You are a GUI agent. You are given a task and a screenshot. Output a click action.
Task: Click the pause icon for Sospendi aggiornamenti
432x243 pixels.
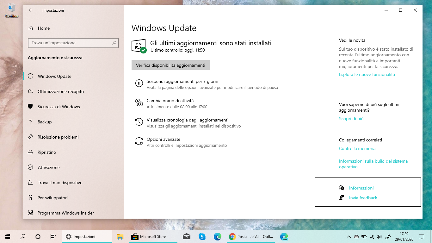pyautogui.click(x=139, y=83)
